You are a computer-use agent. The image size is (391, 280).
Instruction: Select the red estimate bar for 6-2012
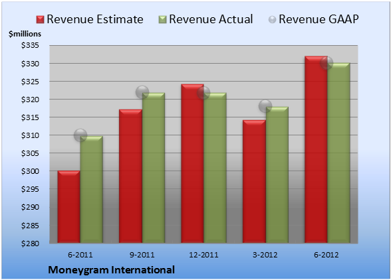click(316, 149)
